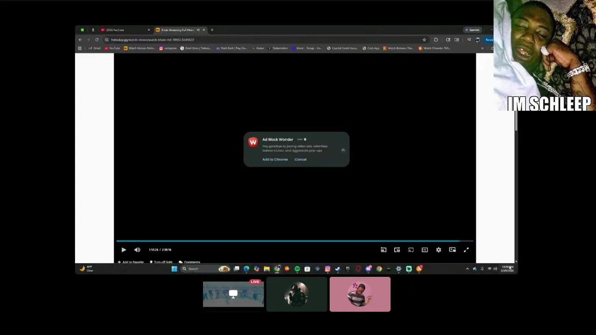596x335 pixels.
Task: Open the clock and date in taskbar
Action: point(507,269)
